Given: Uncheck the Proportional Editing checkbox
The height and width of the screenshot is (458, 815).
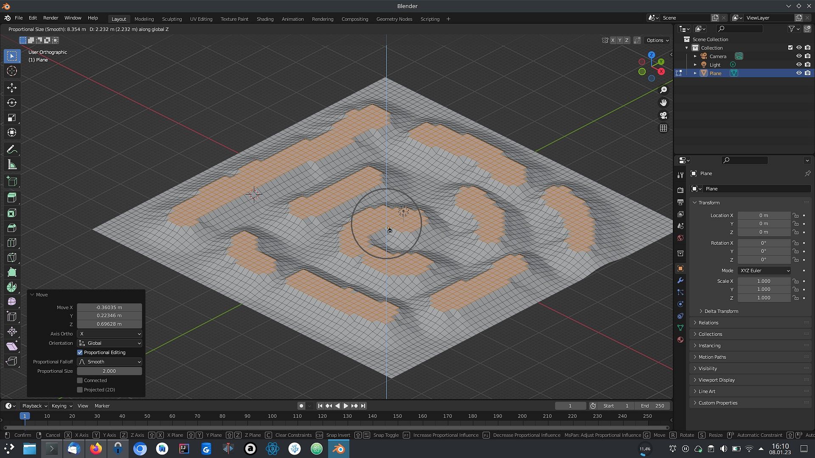Looking at the screenshot, I should [80, 352].
